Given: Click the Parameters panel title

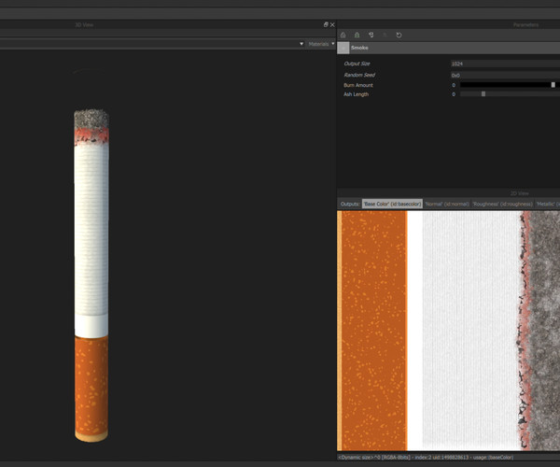Looking at the screenshot, I should click(525, 24).
